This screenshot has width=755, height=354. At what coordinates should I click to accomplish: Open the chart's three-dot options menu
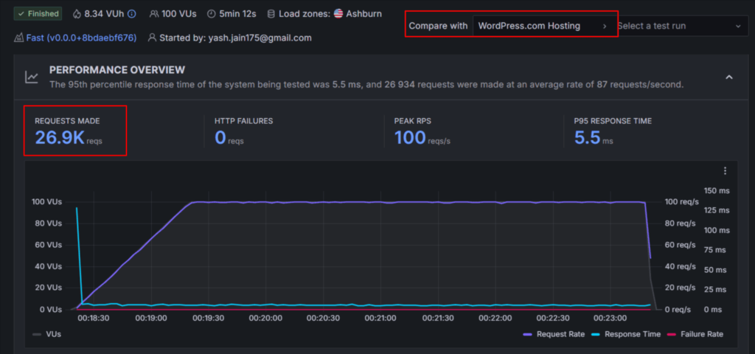coord(725,171)
